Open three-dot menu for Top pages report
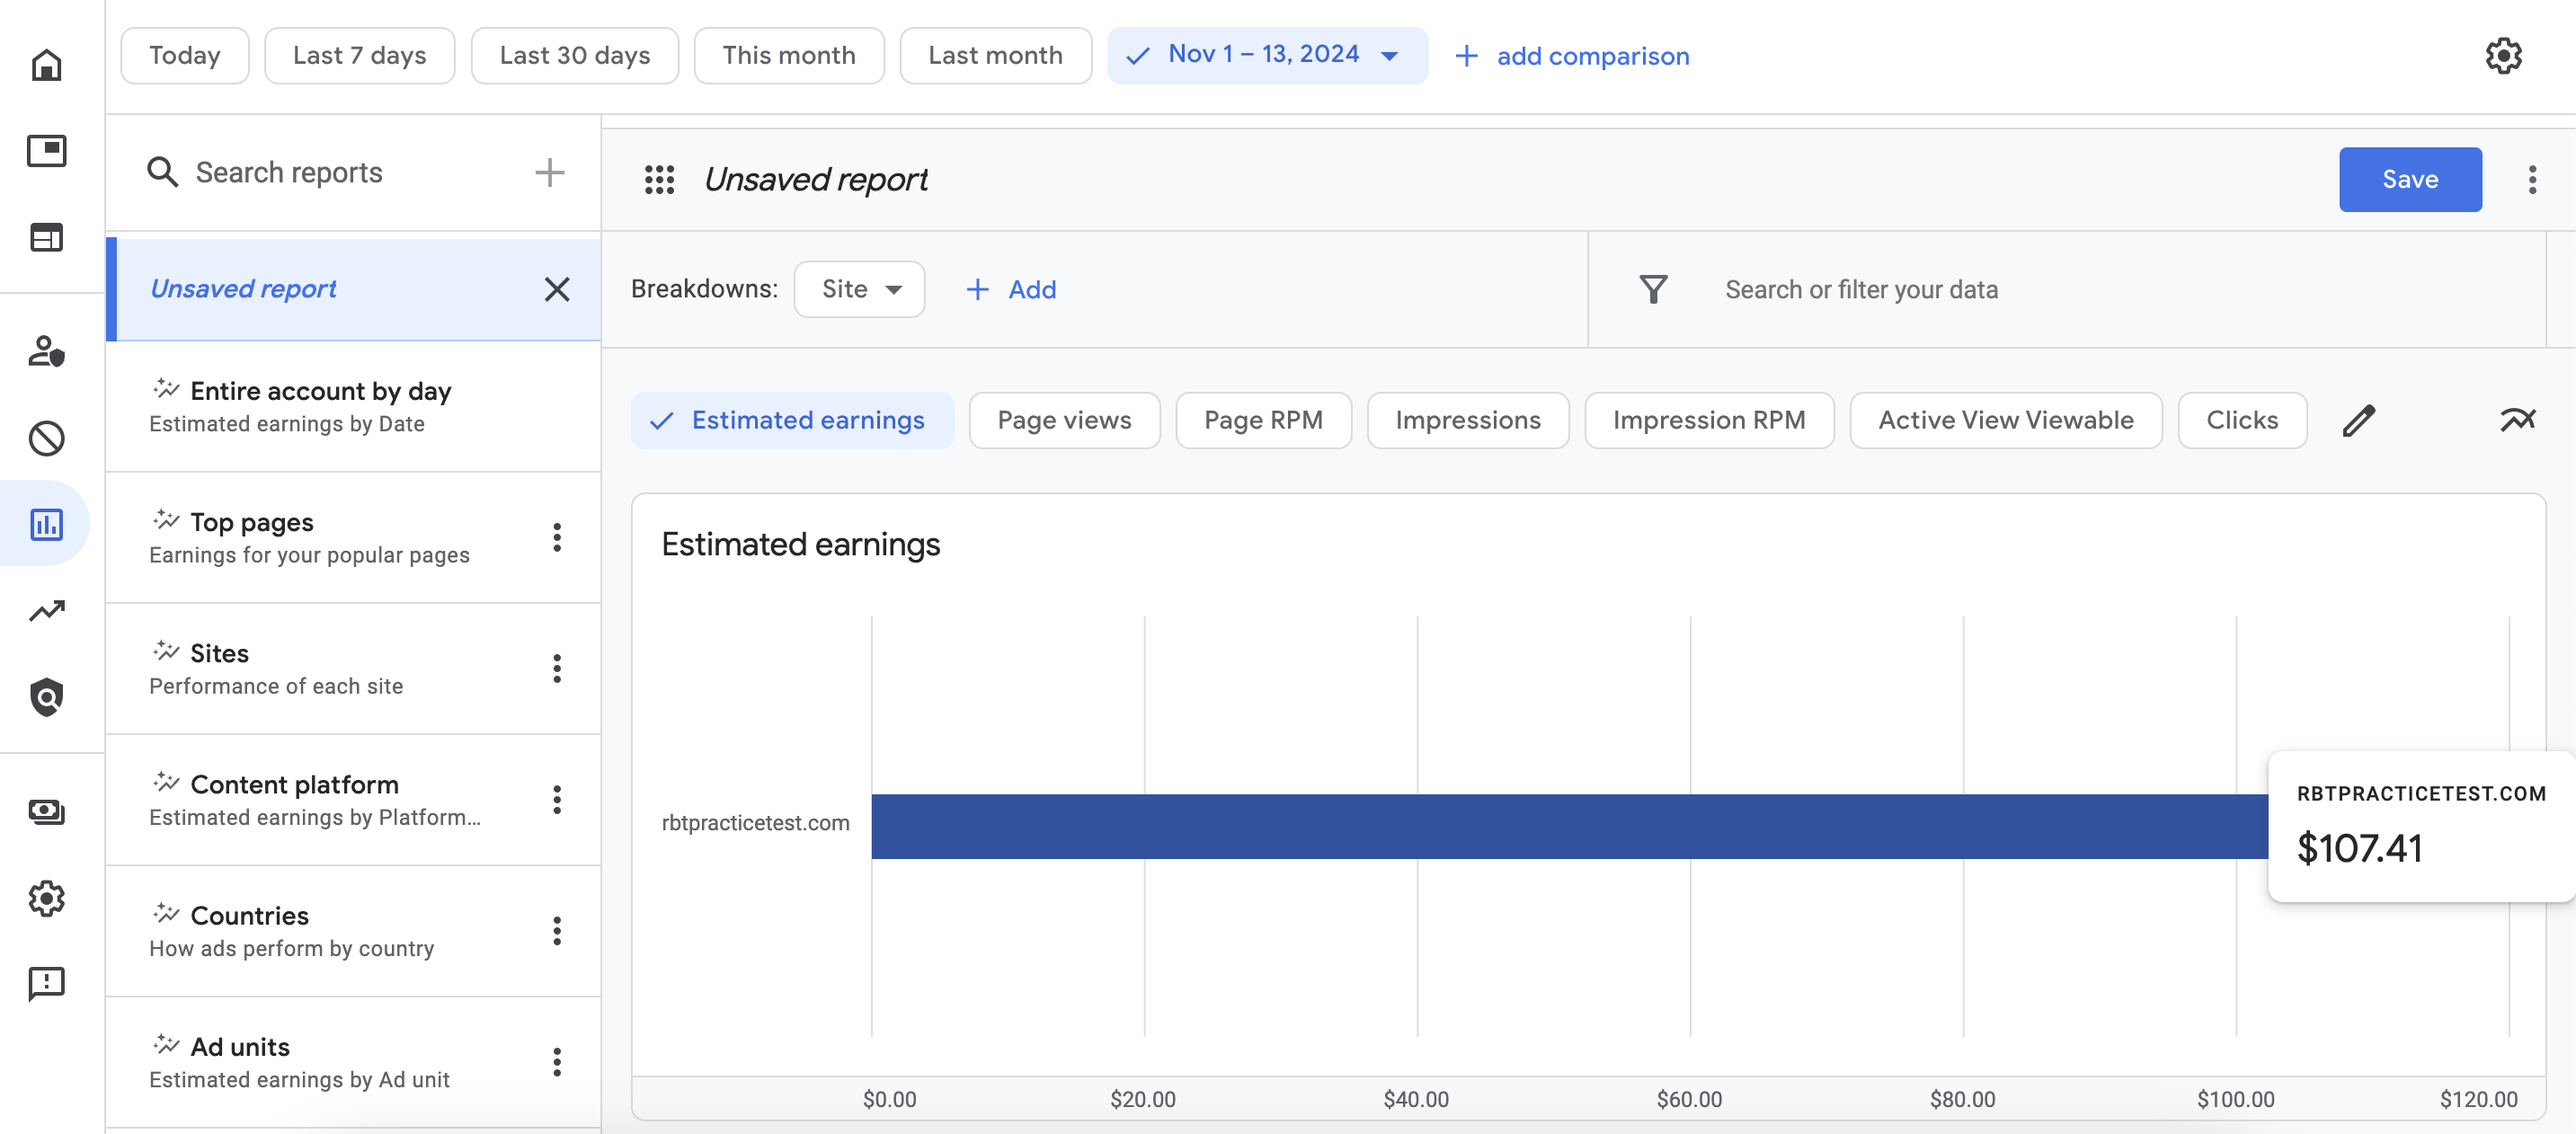Viewport: 2576px width, 1134px height. coord(557,538)
